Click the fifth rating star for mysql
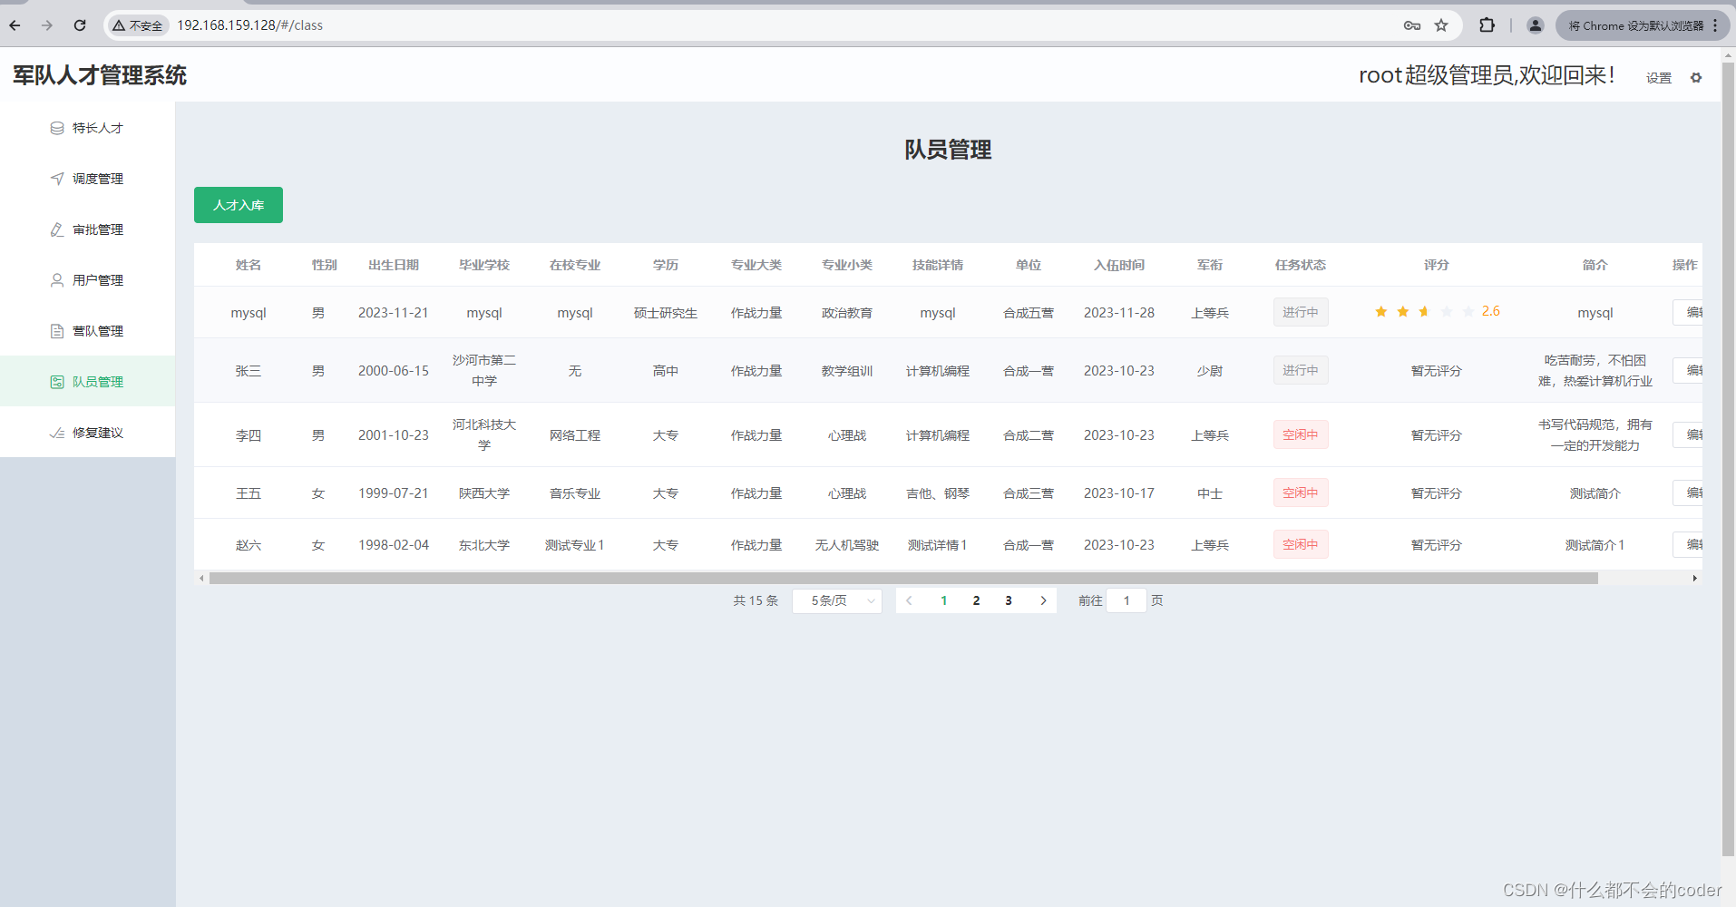The image size is (1736, 907). pos(1468,311)
